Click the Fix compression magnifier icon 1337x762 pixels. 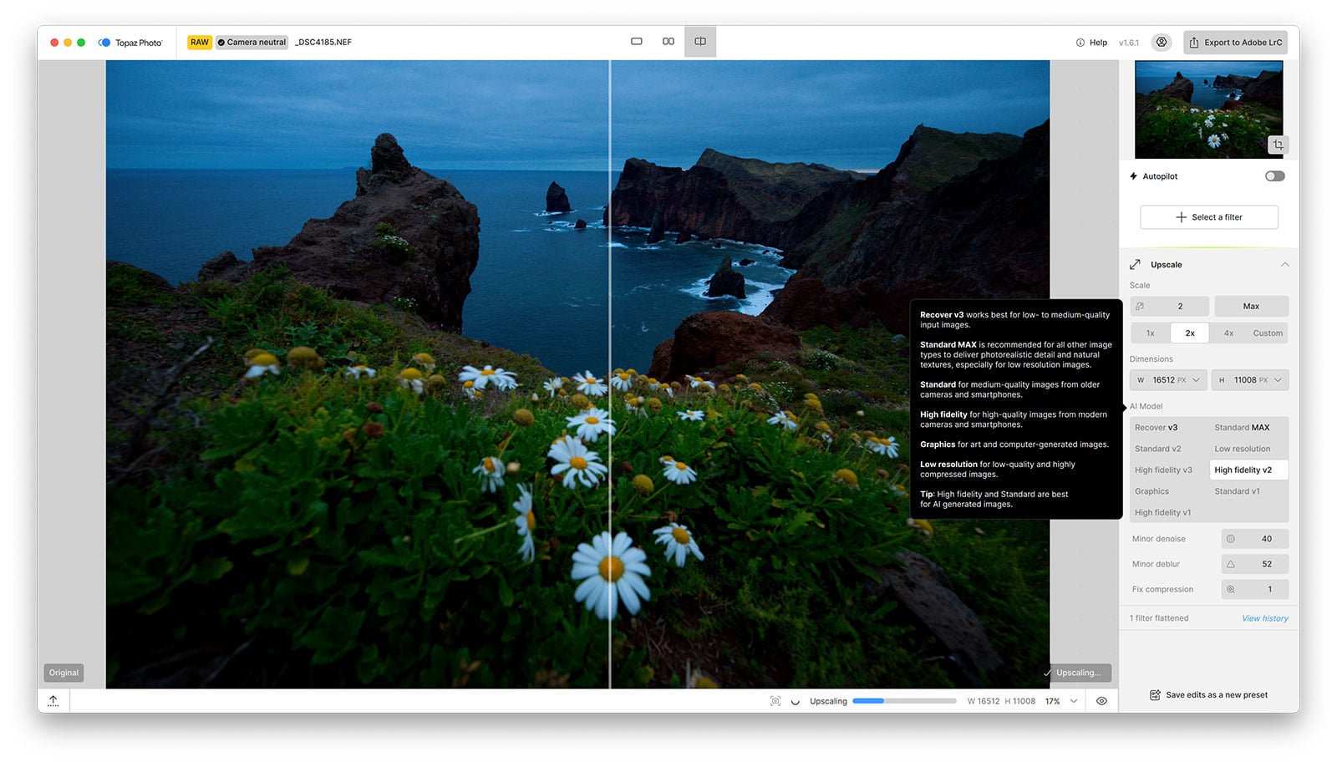click(x=1231, y=589)
